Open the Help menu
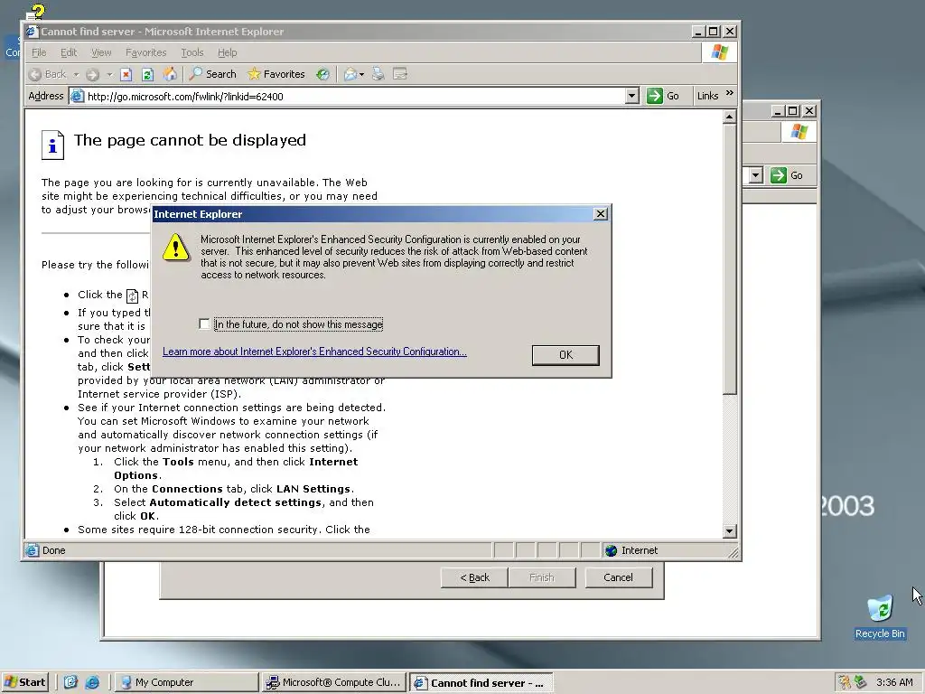Image resolution: width=925 pixels, height=694 pixels. click(227, 52)
